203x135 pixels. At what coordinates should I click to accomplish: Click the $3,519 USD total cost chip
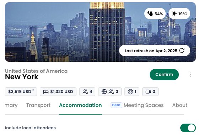(21, 92)
